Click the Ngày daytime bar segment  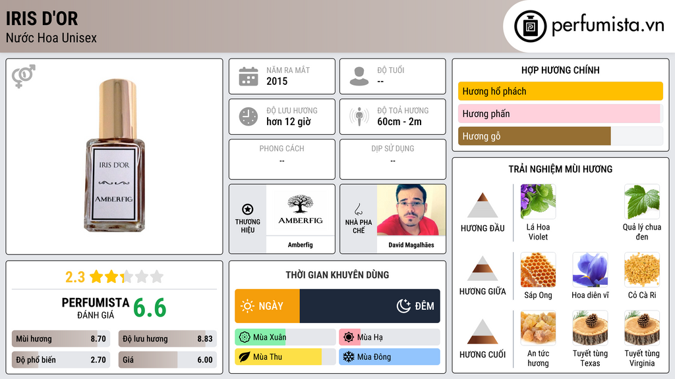[x=268, y=306]
